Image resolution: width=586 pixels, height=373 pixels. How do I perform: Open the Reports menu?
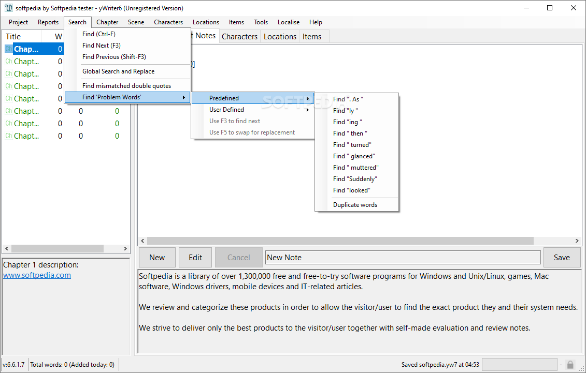(x=48, y=22)
